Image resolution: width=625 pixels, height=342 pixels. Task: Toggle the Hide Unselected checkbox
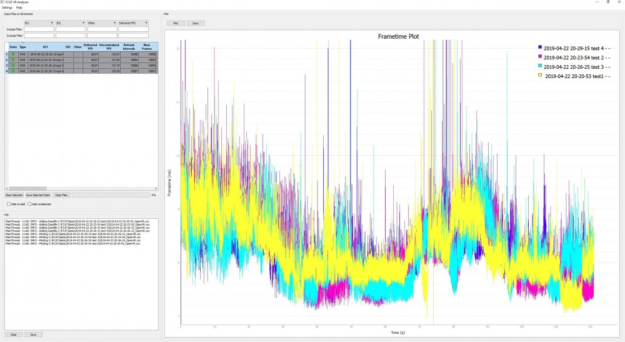(x=29, y=204)
